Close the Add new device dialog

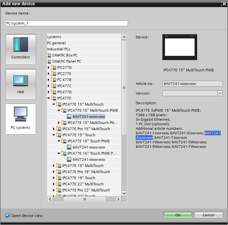click(x=224, y=4)
